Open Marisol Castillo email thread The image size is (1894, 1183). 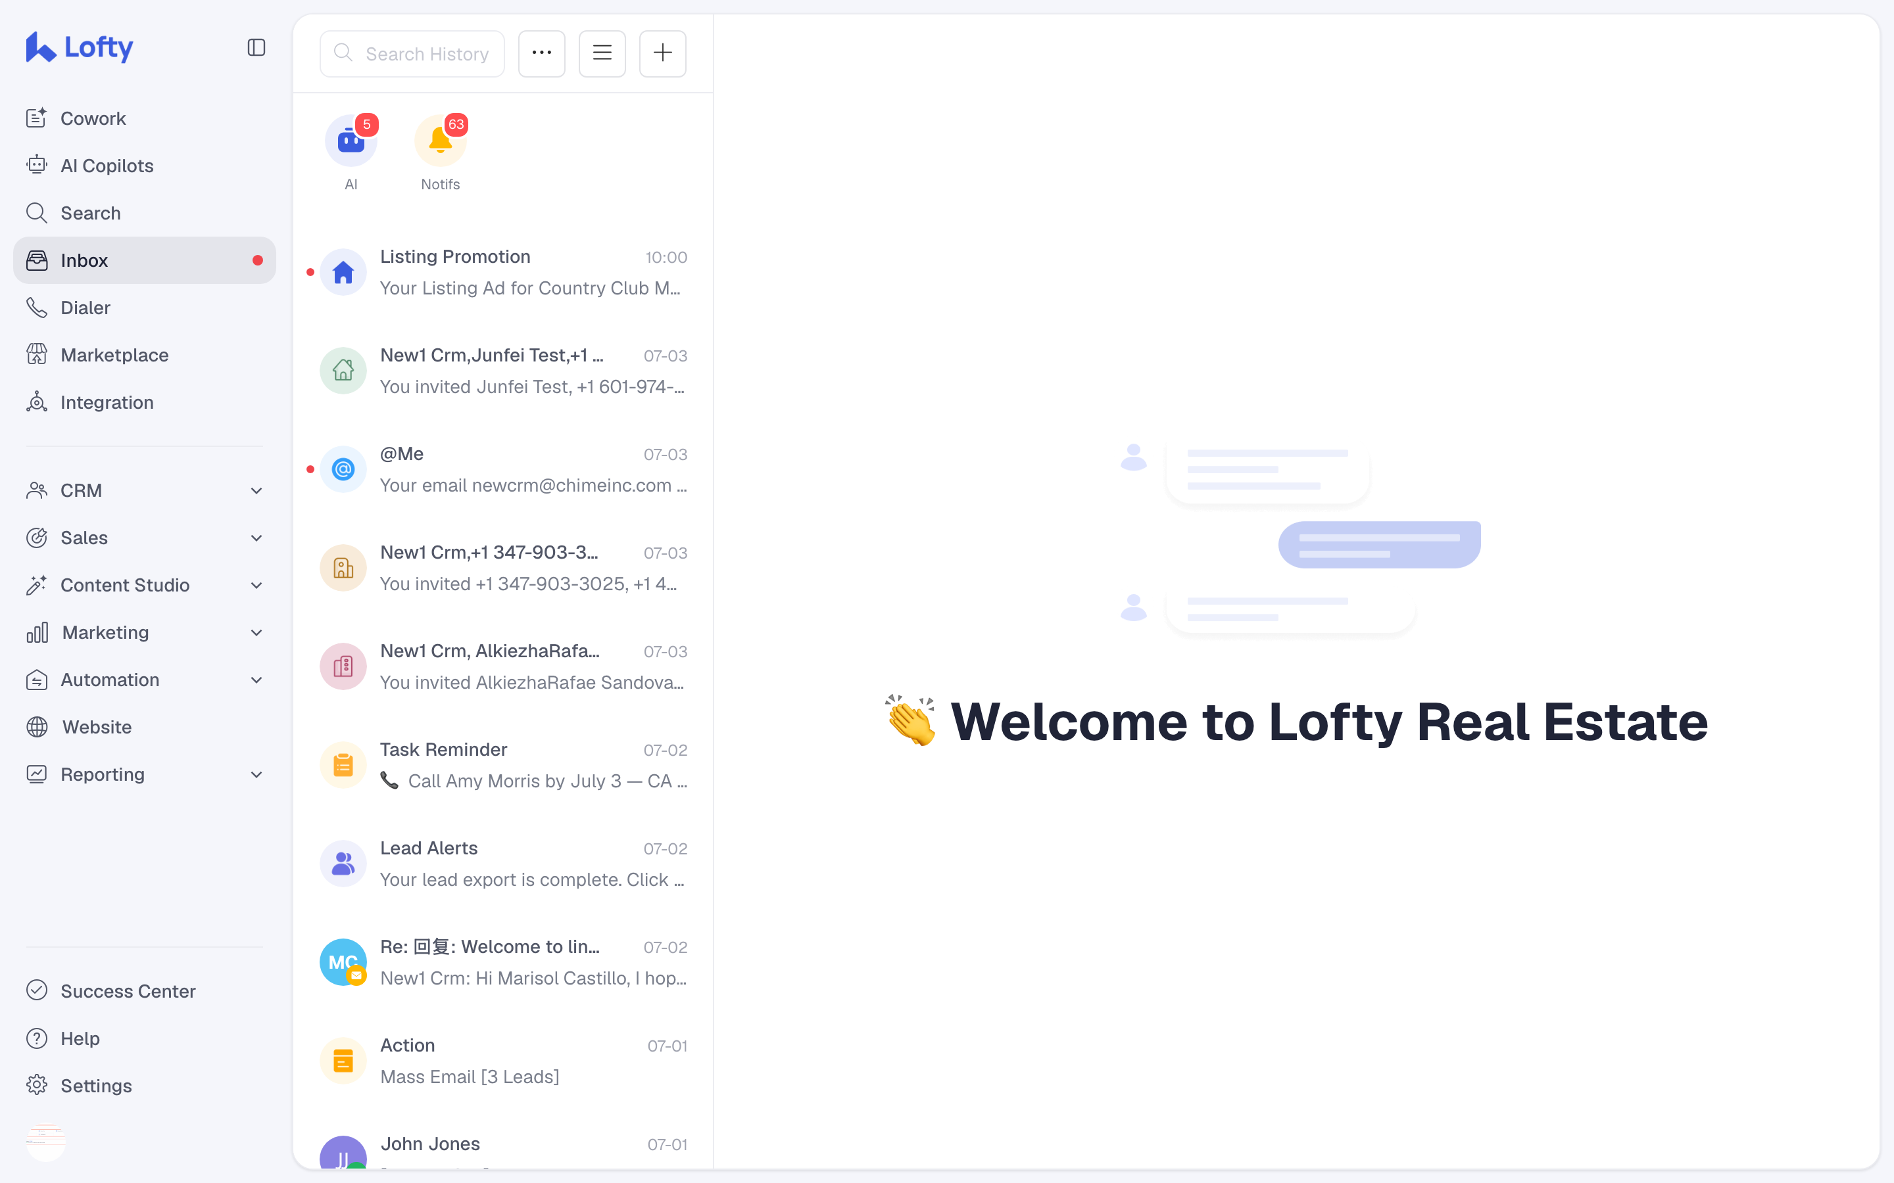tap(503, 962)
